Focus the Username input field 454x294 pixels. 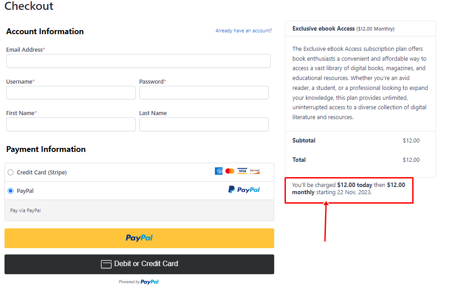point(71,93)
